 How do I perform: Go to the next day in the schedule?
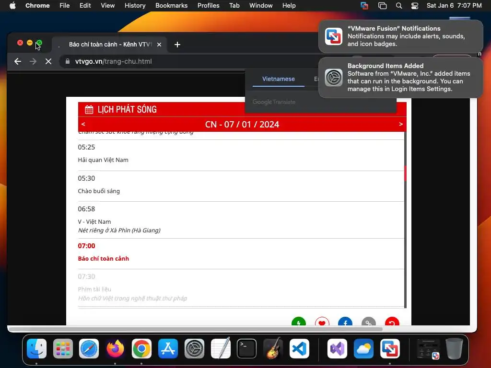coord(401,124)
